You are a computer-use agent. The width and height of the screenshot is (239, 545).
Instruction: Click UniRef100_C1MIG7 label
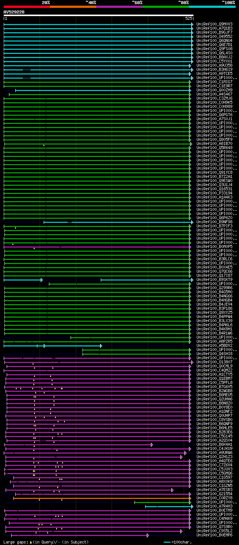[x=215, y=82]
